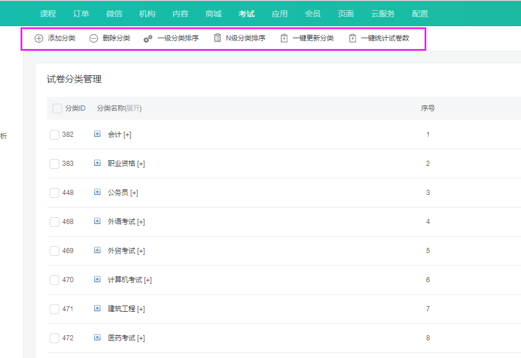Tick the checkbox for category 448
Screen dimensions: 521x358
(x=54, y=193)
